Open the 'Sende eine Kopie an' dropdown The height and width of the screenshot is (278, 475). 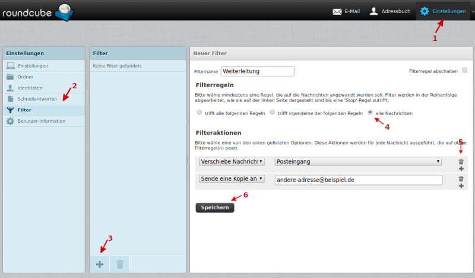tap(232, 179)
